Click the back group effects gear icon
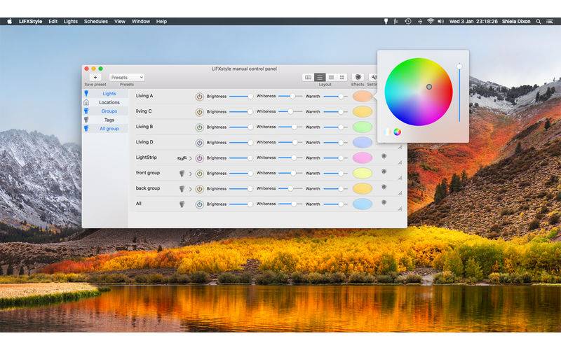 [x=384, y=187]
